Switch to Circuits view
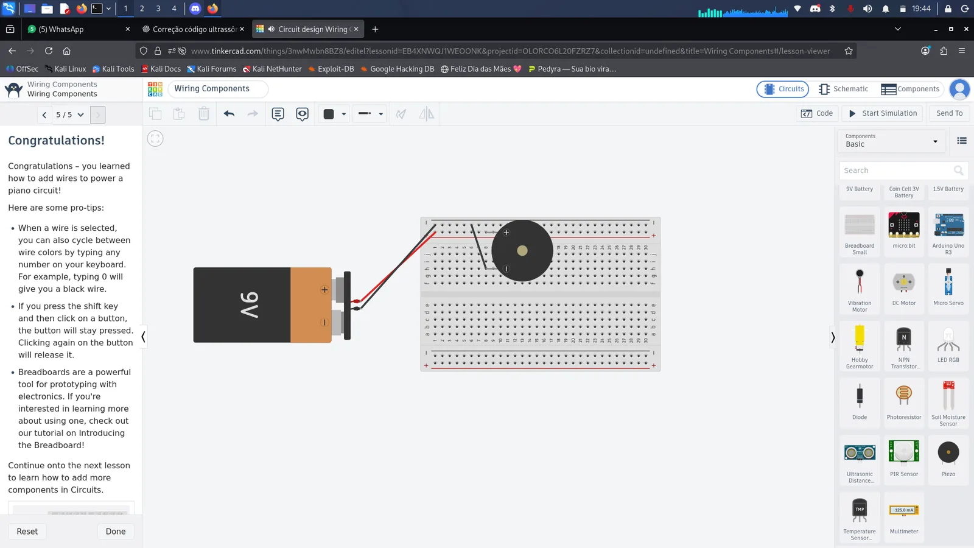 [x=783, y=89]
